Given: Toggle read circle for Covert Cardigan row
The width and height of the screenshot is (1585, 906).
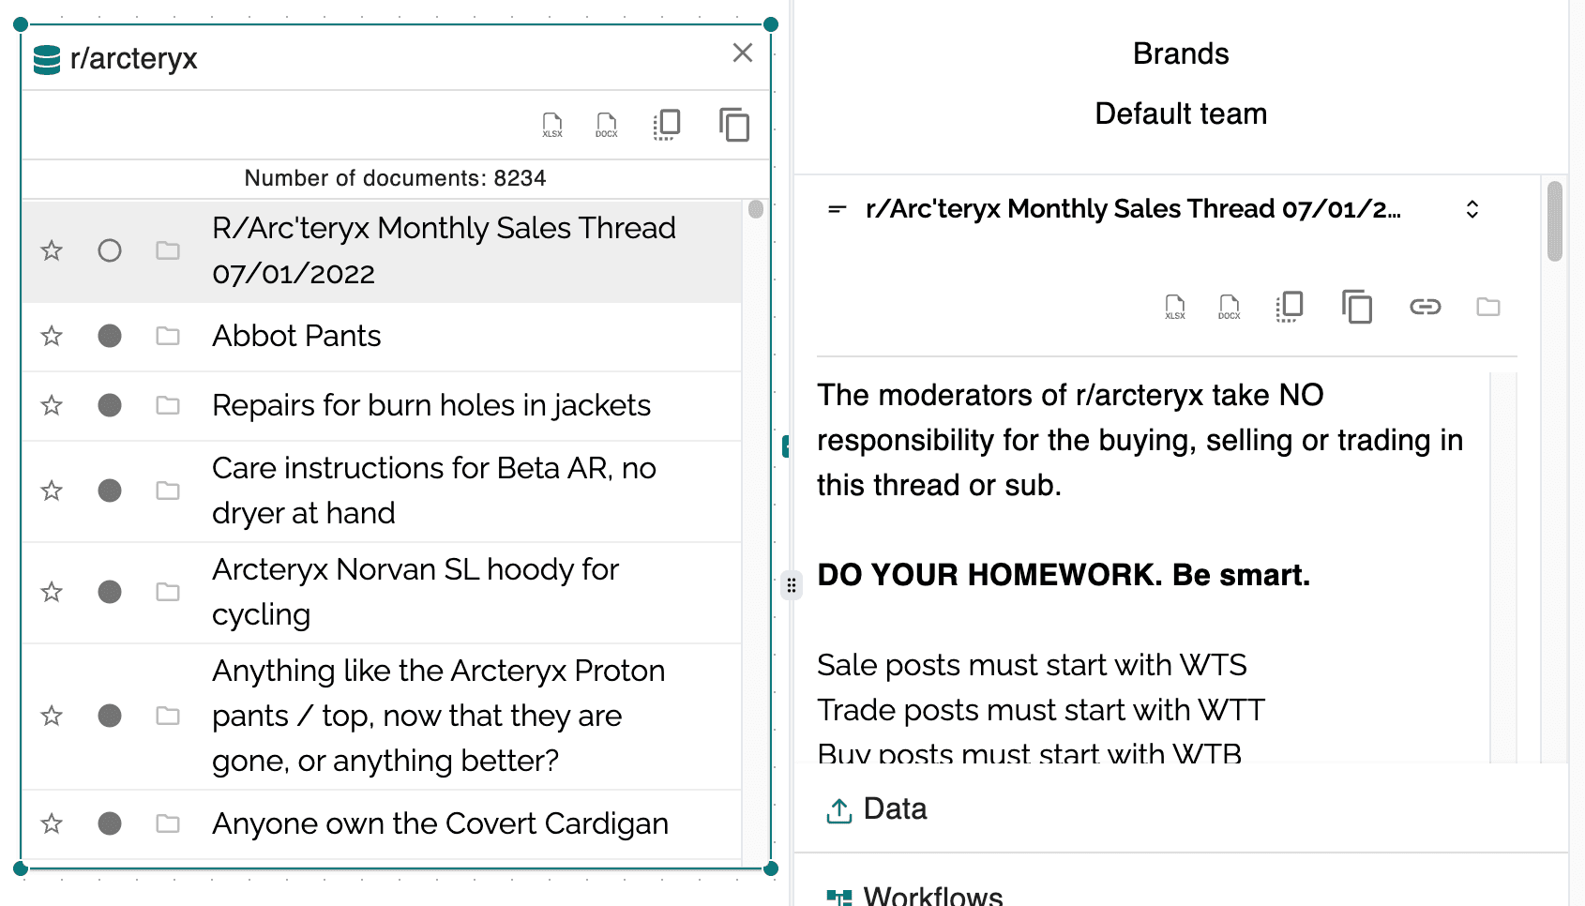Looking at the screenshot, I should coord(110,823).
